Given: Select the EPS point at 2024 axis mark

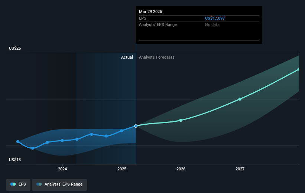Looking at the screenshot, I should click(62, 141).
